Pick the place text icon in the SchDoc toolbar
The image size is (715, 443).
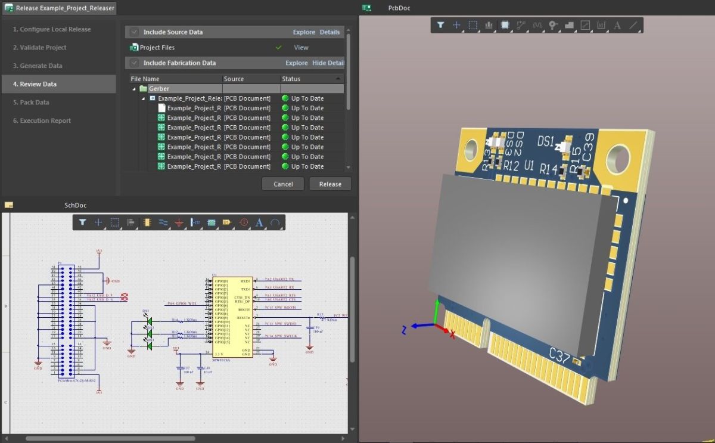[x=259, y=222]
